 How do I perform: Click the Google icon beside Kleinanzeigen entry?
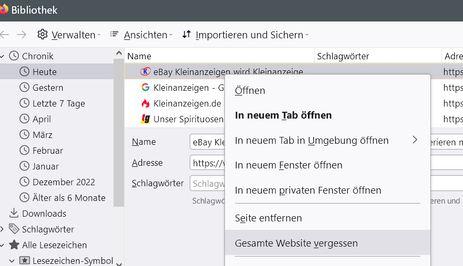pos(146,88)
